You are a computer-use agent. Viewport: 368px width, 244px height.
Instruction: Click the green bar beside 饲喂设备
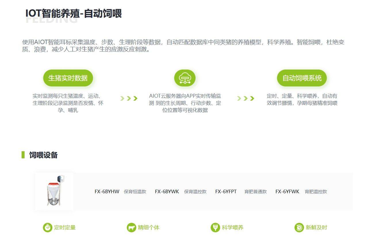(23, 155)
